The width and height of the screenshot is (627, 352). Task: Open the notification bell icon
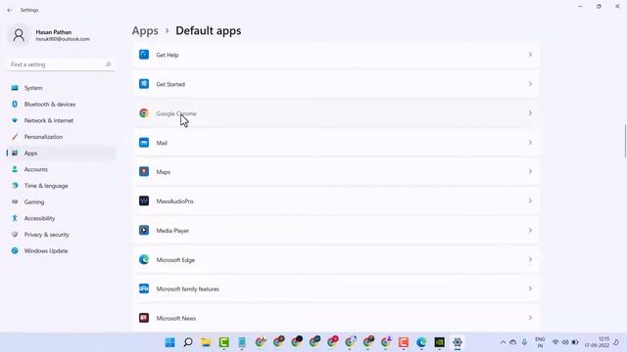point(616,342)
